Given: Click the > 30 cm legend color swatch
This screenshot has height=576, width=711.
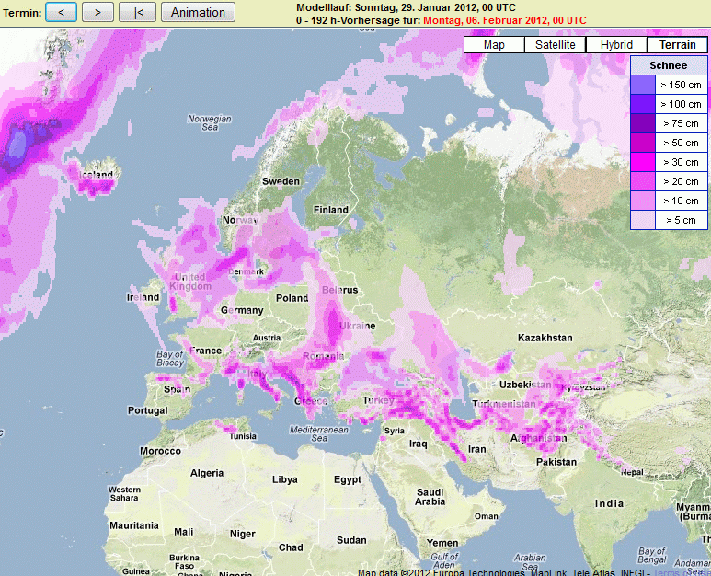Looking at the screenshot, I should click(642, 162).
